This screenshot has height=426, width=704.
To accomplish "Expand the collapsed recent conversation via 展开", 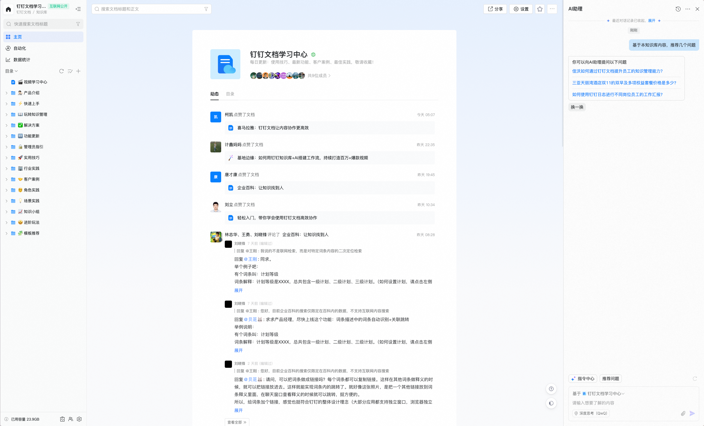I will point(652,21).
